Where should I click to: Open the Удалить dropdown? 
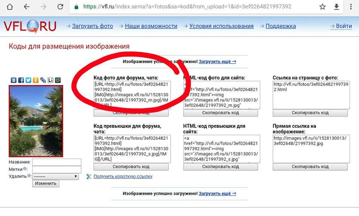[56, 177]
